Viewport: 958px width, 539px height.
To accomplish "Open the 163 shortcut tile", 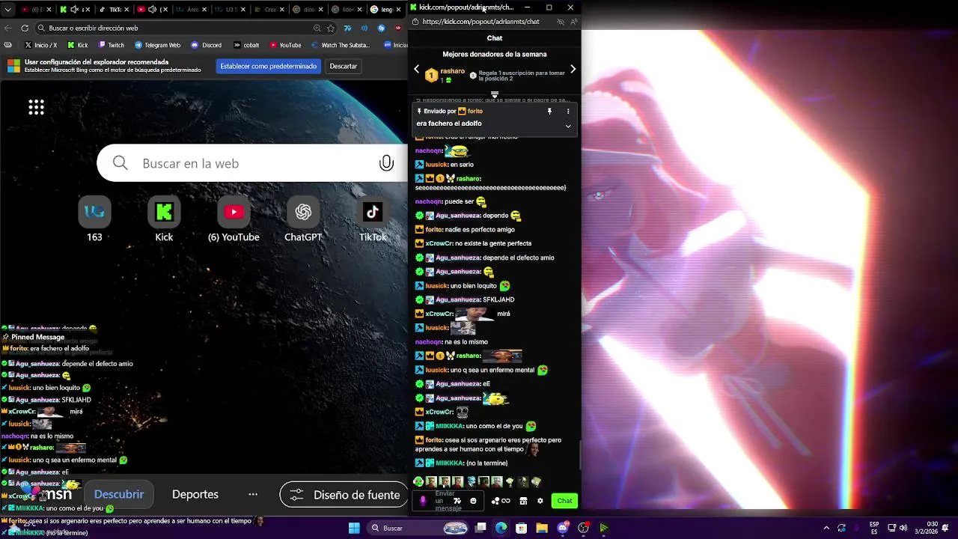I will [x=94, y=219].
